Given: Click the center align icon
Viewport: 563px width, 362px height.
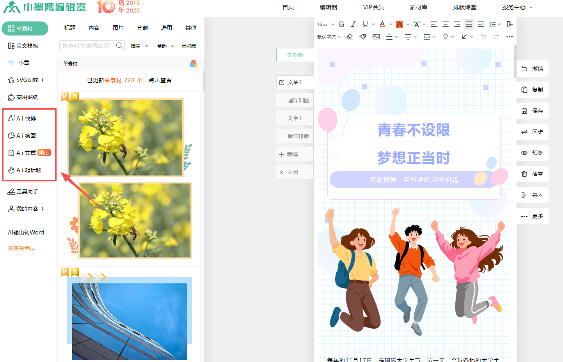Looking at the screenshot, I should coord(445,24).
